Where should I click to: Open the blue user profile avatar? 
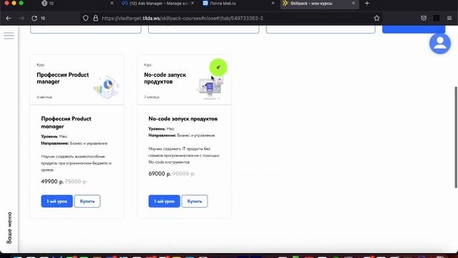point(440,44)
